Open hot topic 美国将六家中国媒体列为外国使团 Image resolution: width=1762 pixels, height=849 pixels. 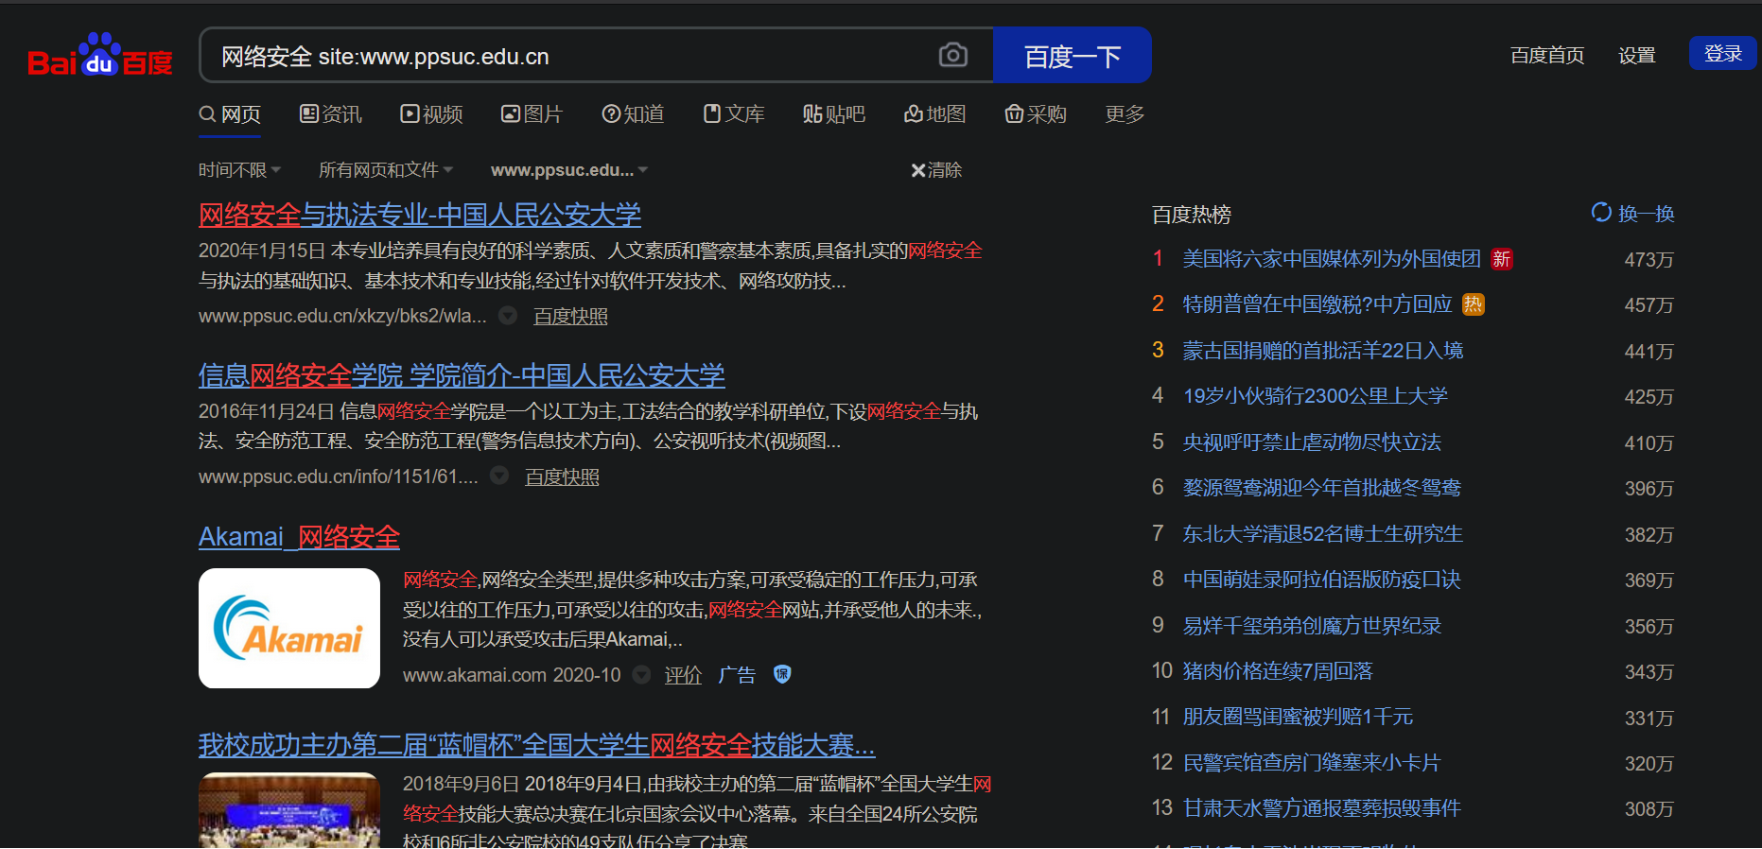click(1332, 259)
